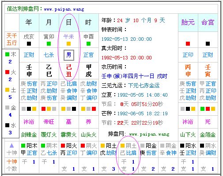
Task: Click the 日 column header
Action: pos(68,23)
